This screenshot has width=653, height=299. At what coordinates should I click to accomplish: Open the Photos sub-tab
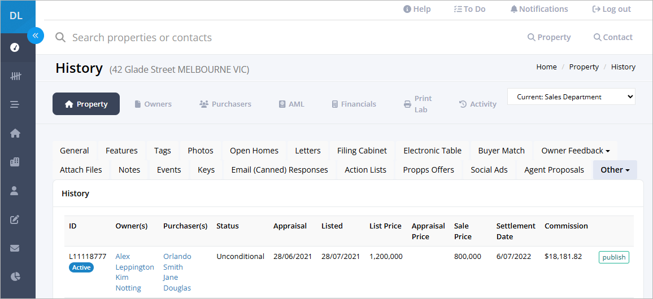tap(201, 151)
